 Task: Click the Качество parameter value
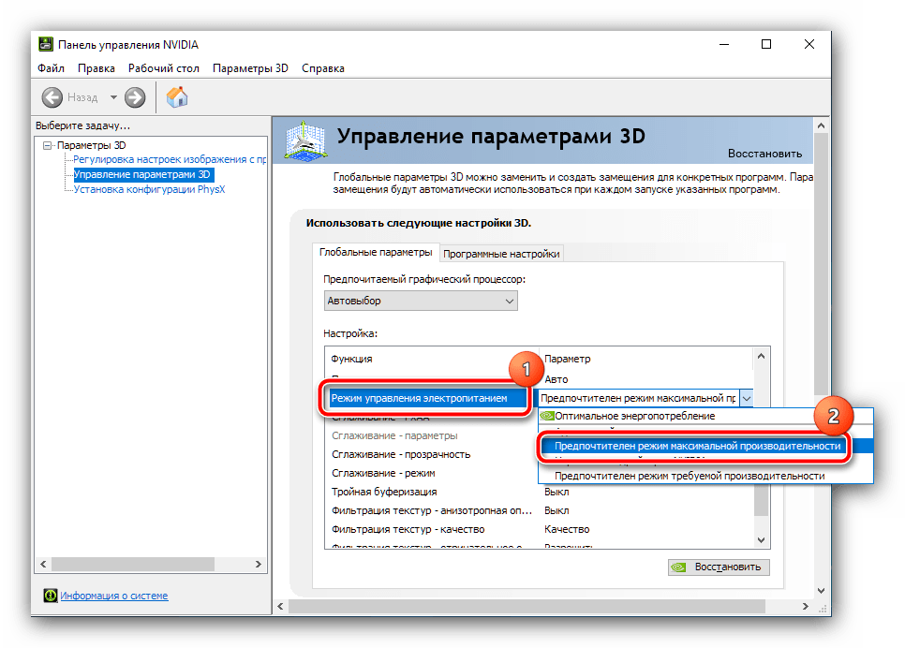567,529
